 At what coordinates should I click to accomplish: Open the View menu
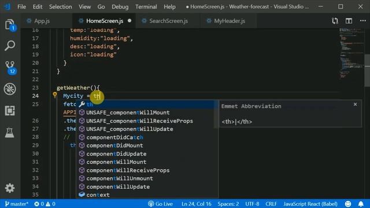point(85,6)
